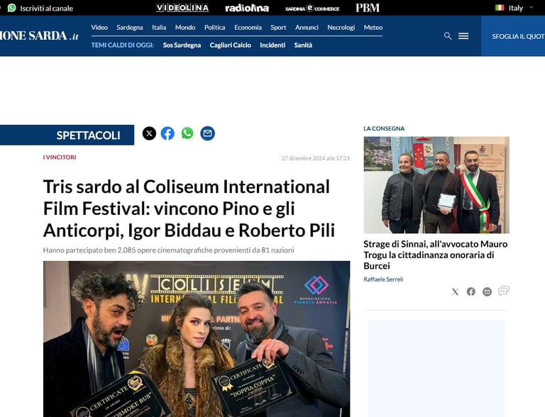Open the PBM logo link
Image resolution: width=545 pixels, height=417 pixels.
click(368, 8)
